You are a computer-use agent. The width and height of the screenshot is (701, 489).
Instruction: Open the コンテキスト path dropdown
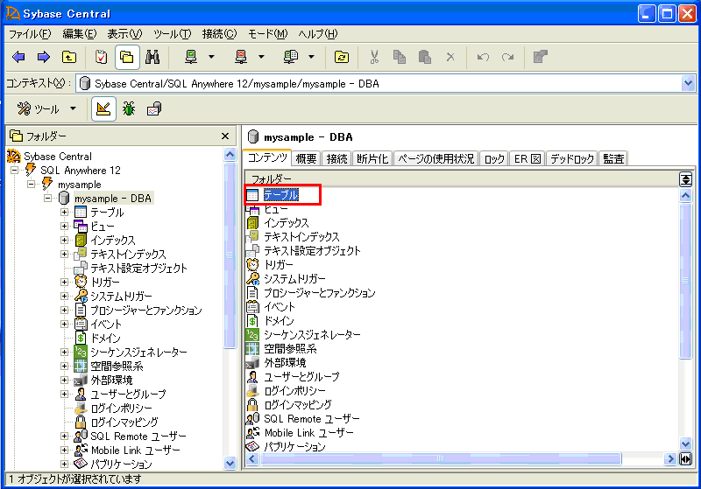(687, 83)
